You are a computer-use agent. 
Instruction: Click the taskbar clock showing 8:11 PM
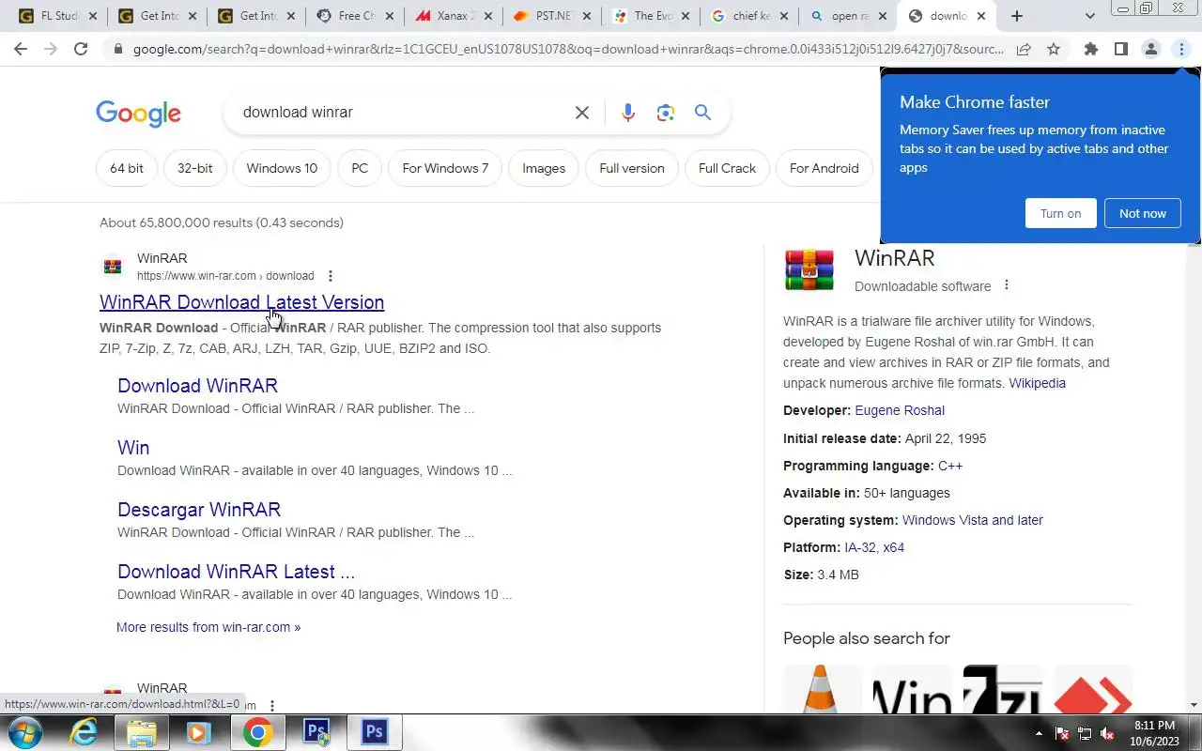[x=1154, y=733]
